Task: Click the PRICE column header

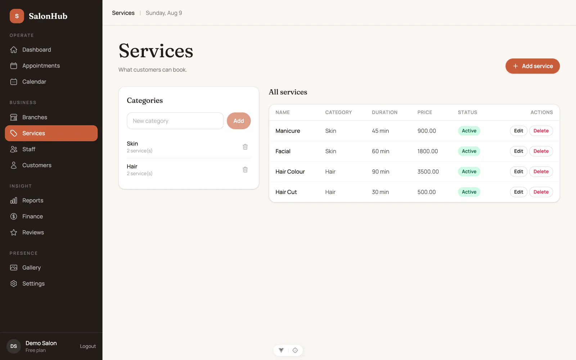Action: coord(425,112)
